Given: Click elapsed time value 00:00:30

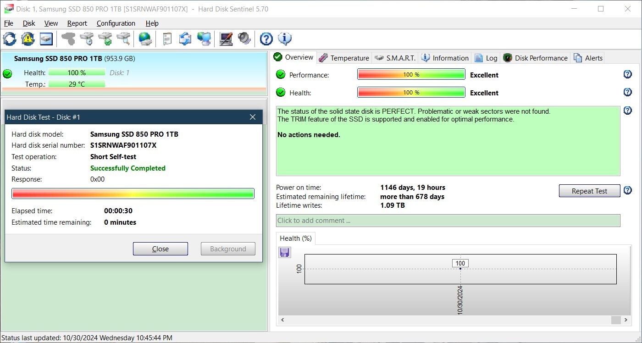Looking at the screenshot, I should (118, 211).
